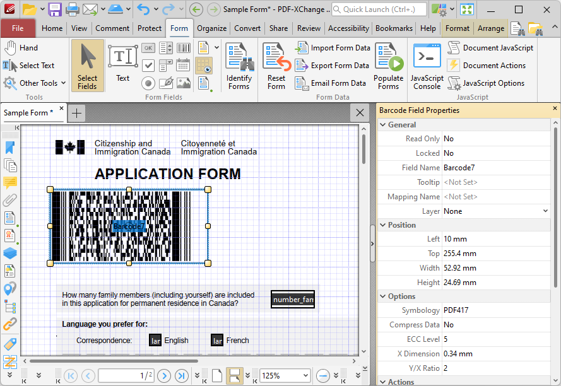Viewport: 561px width, 386px height.
Task: Open the Organize ribbon tab
Action: 212,28
